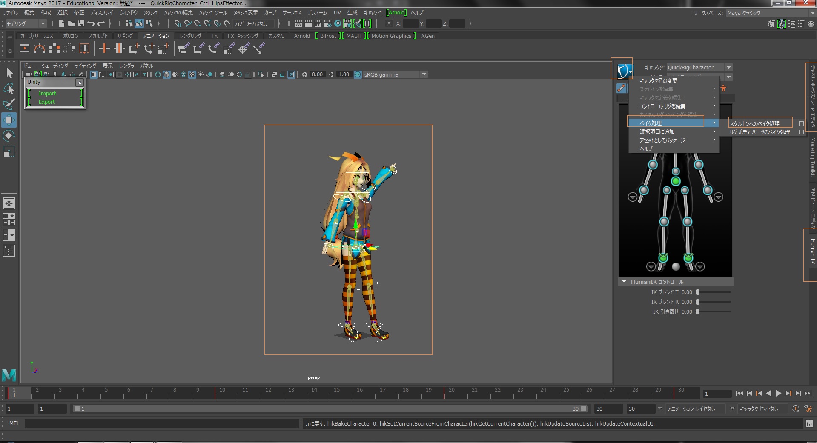Activate the Select (arrow) tool
This screenshot has height=443, width=817.
click(9, 73)
